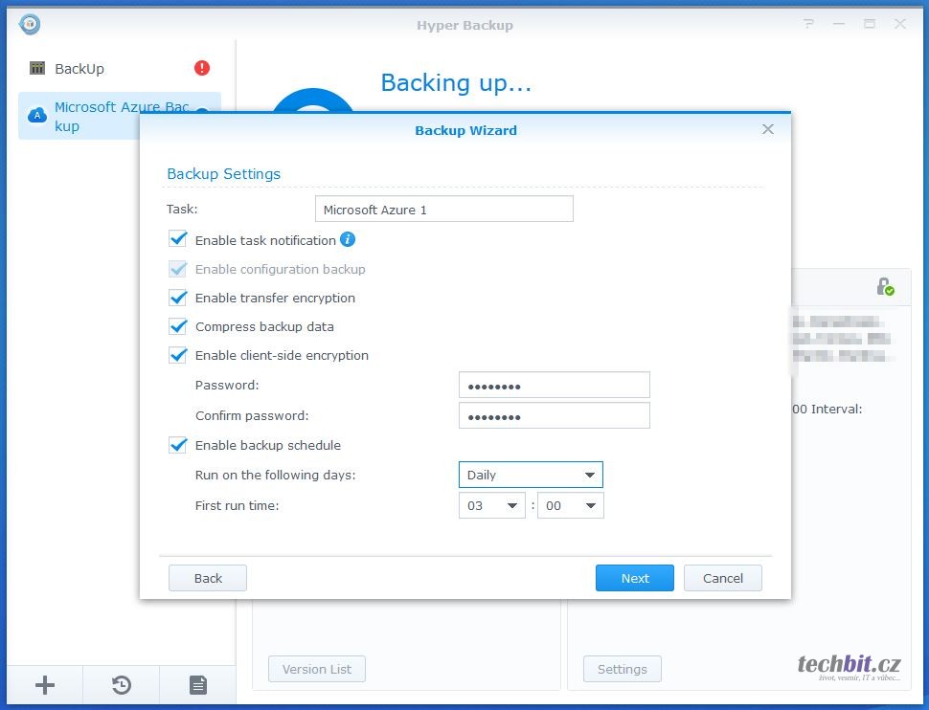929x710 pixels.
Task: Click the help question mark in title bar
Action: [809, 24]
